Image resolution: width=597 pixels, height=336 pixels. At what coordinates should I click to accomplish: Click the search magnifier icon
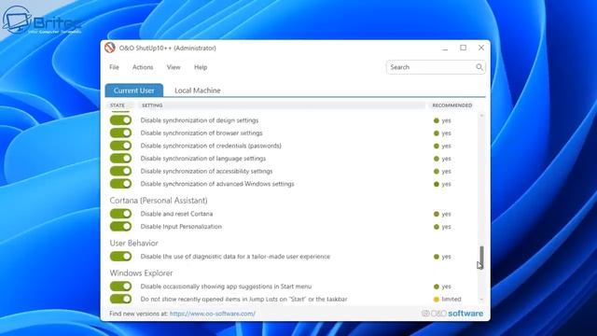[x=479, y=67]
